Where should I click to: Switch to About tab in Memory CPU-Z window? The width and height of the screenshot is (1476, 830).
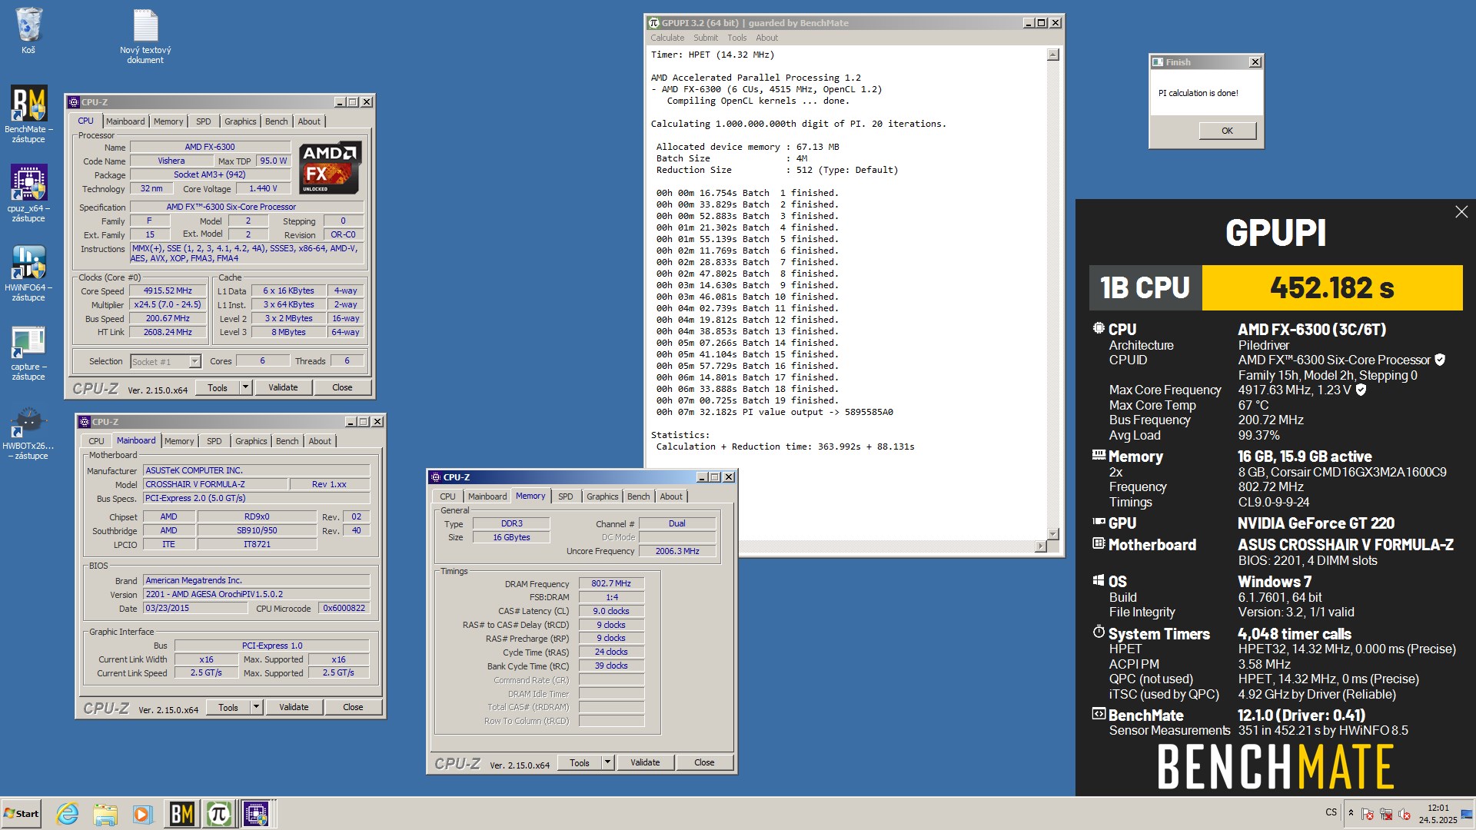click(x=671, y=496)
